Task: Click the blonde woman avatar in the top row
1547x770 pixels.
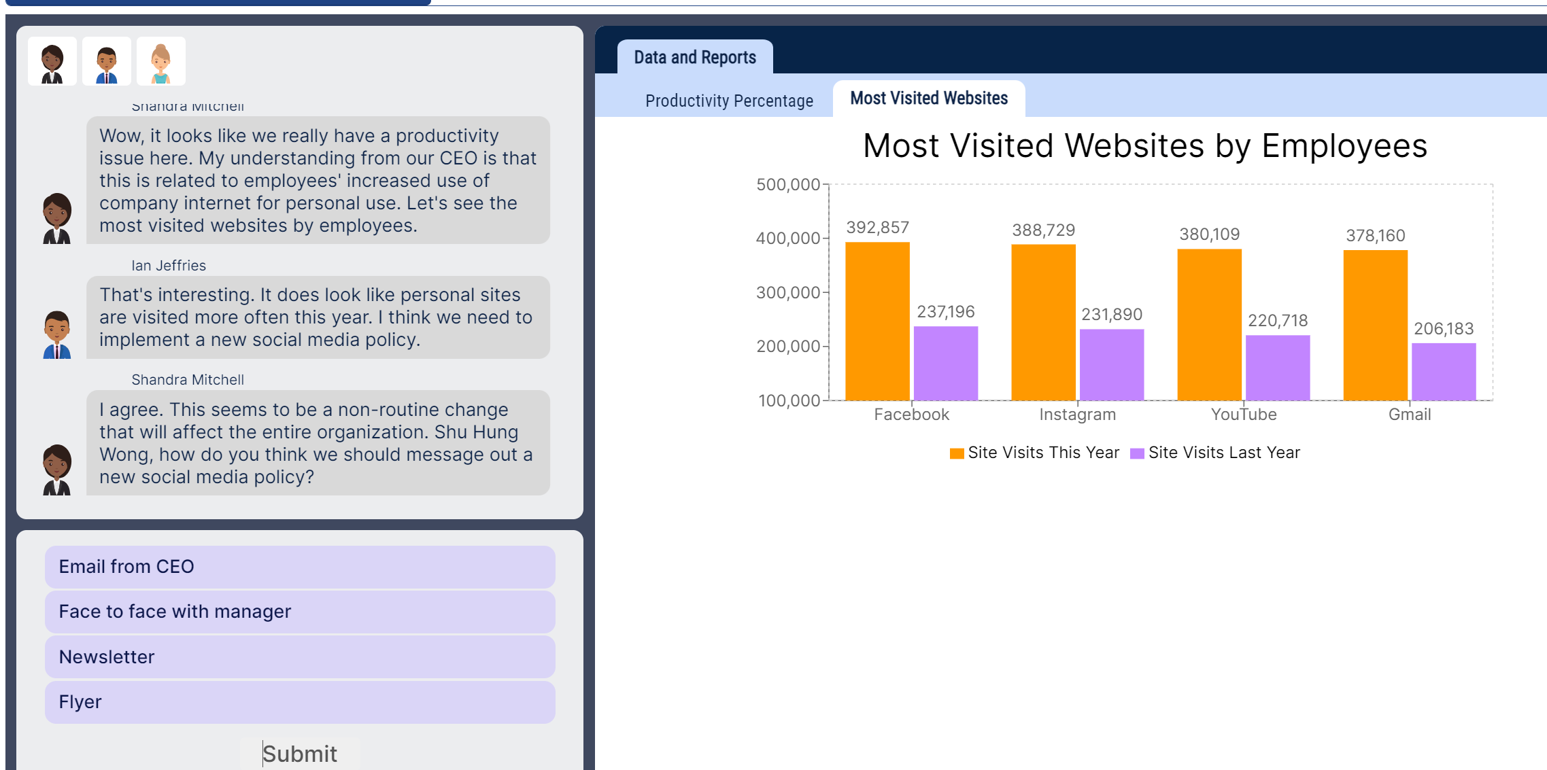Action: click(161, 61)
